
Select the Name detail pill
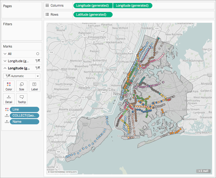point(24,121)
